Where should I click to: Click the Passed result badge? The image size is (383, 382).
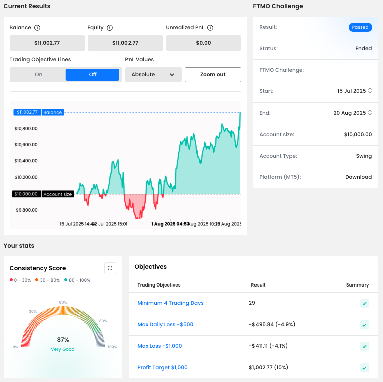click(360, 27)
